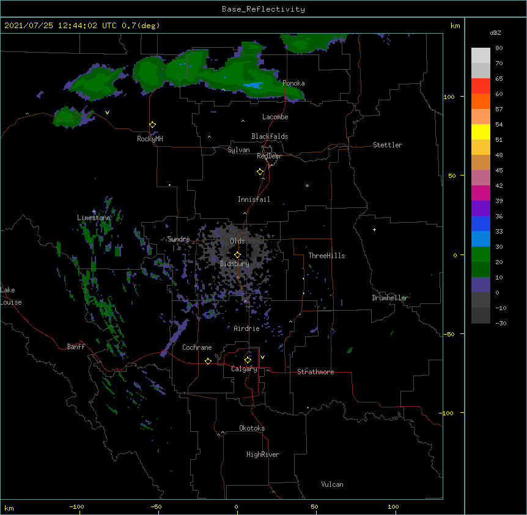Viewport: 527px width, 515px height.
Task: Click the blue high-reflectivity core near Ponoka
Action: [254, 86]
